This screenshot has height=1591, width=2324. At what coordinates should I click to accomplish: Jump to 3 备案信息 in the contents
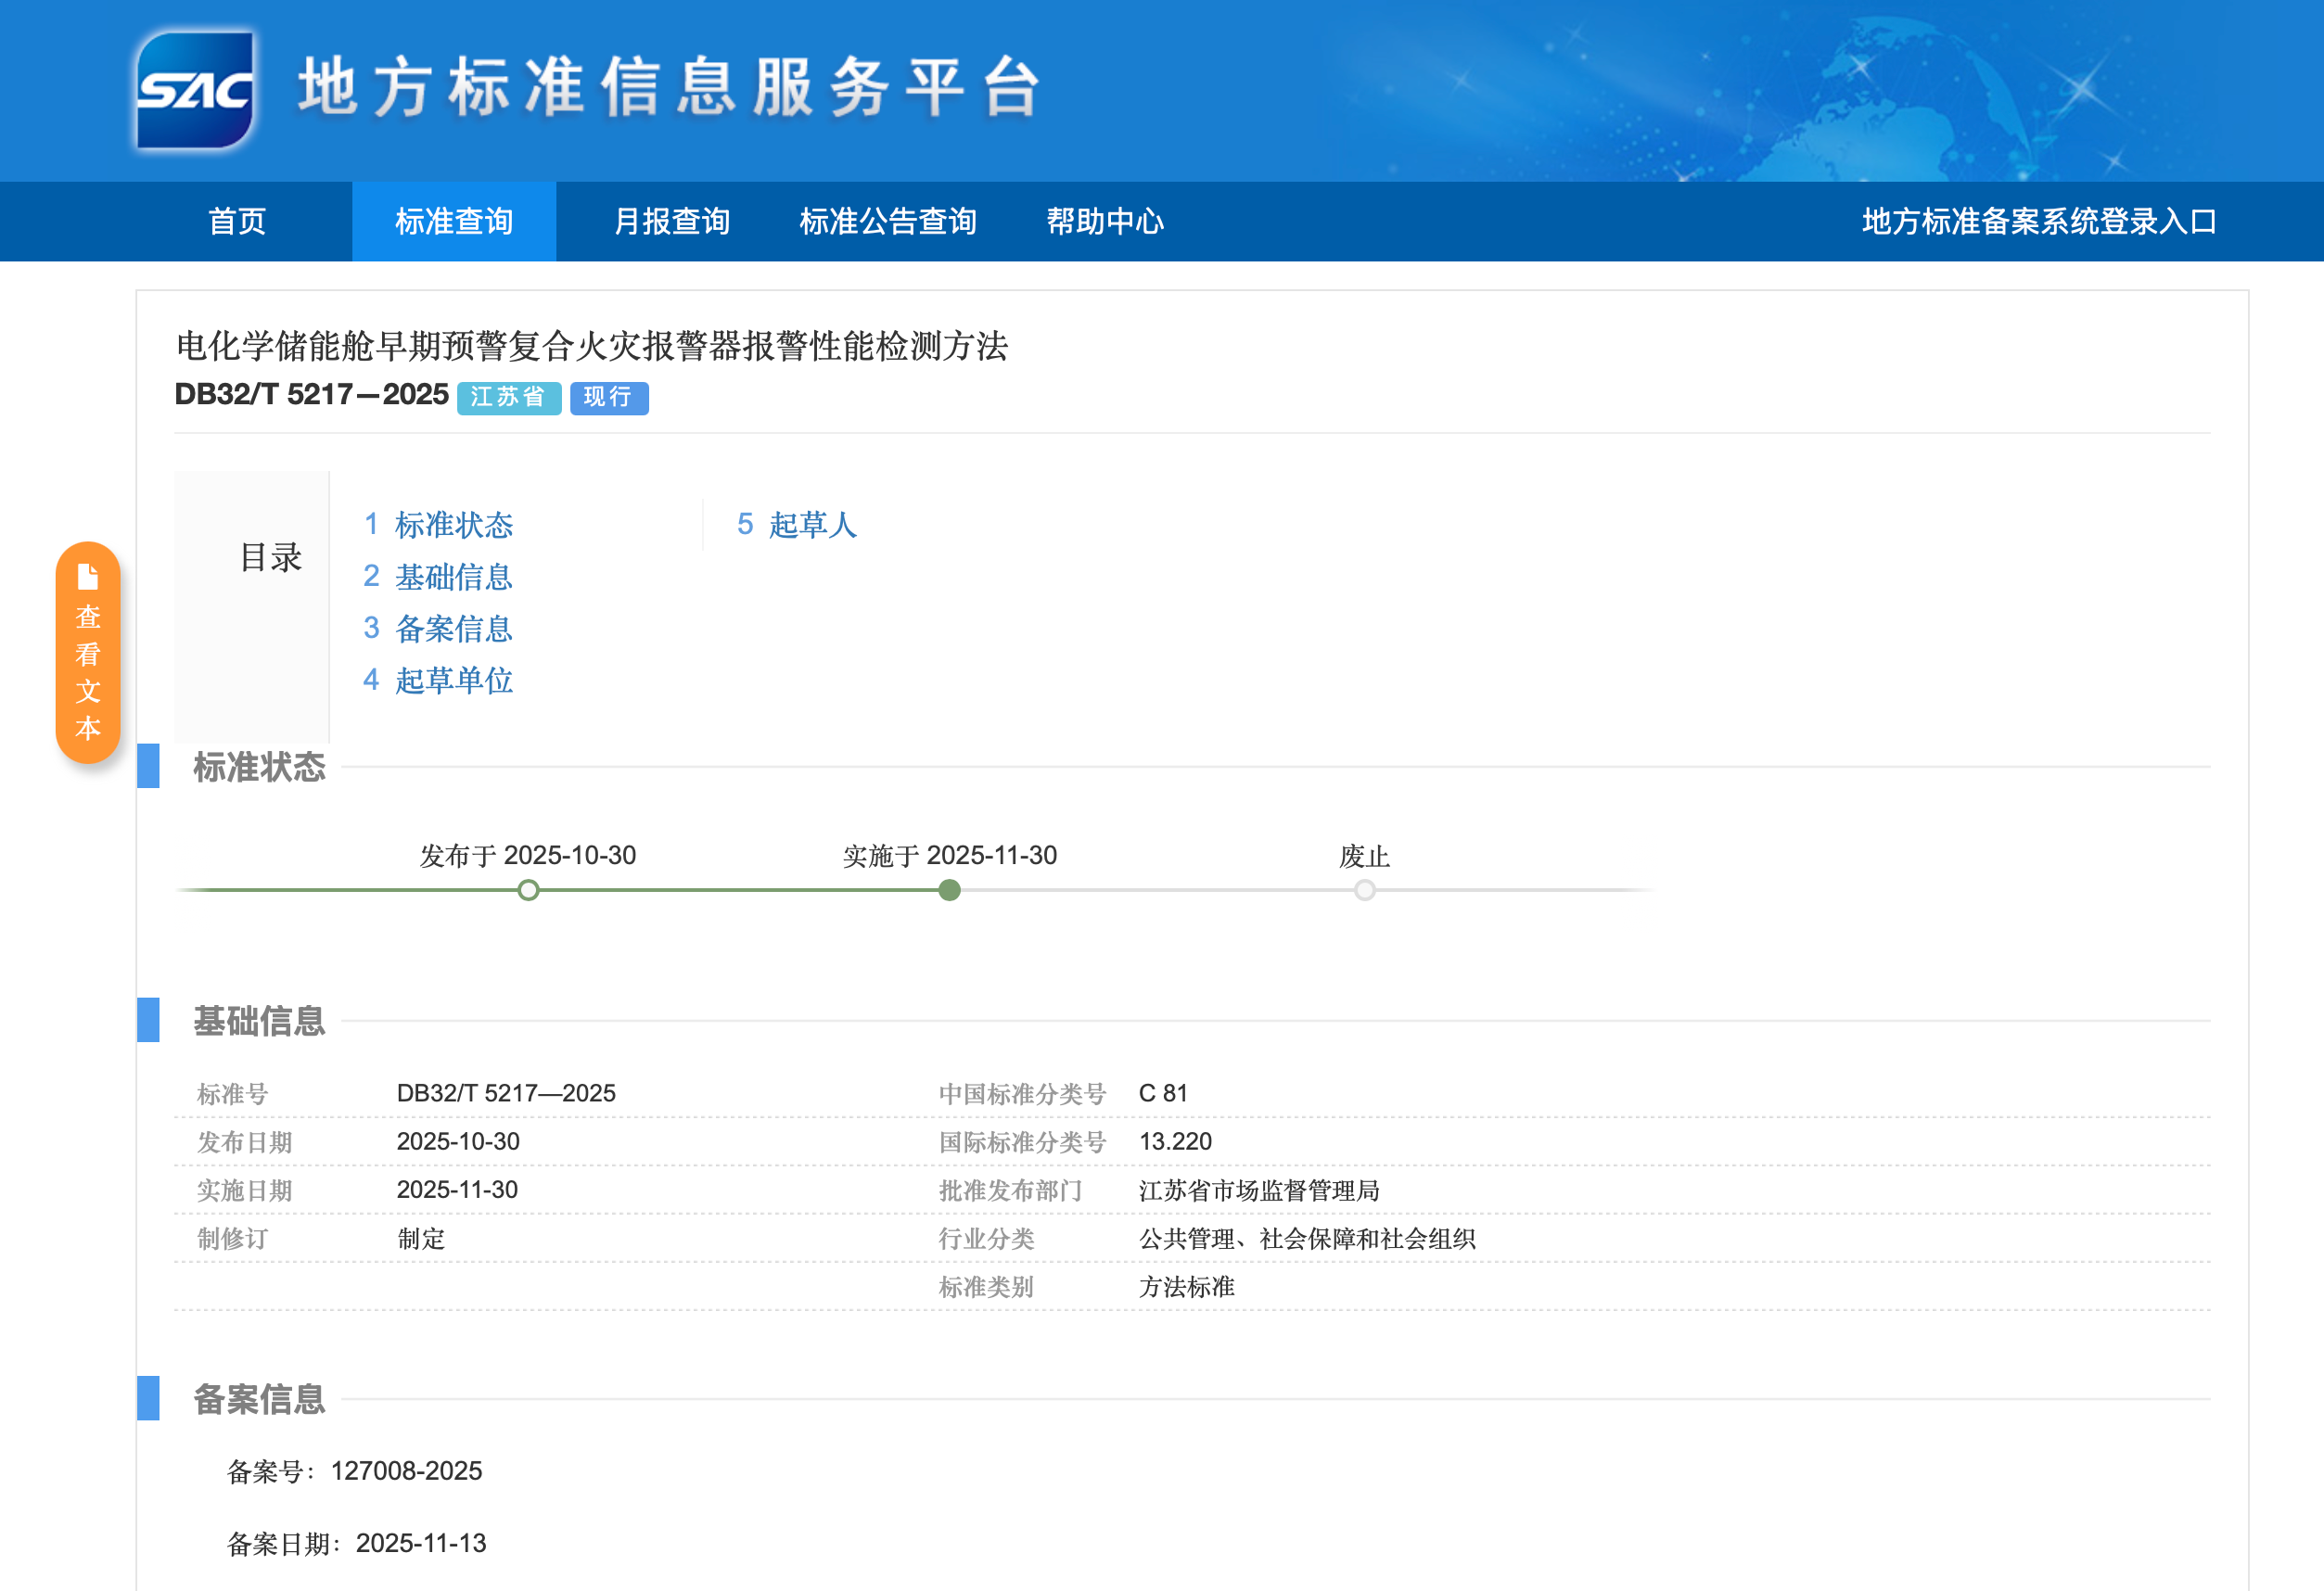(438, 629)
